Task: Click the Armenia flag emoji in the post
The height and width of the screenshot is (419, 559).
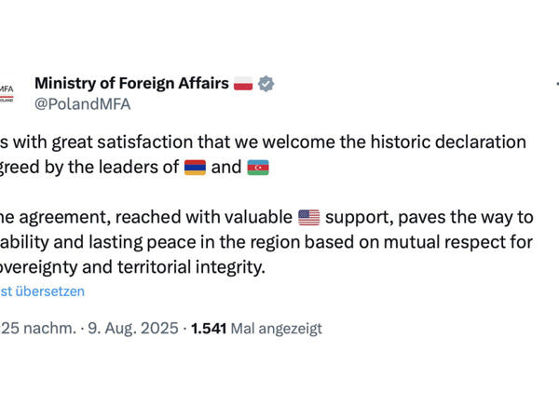Action: click(195, 168)
